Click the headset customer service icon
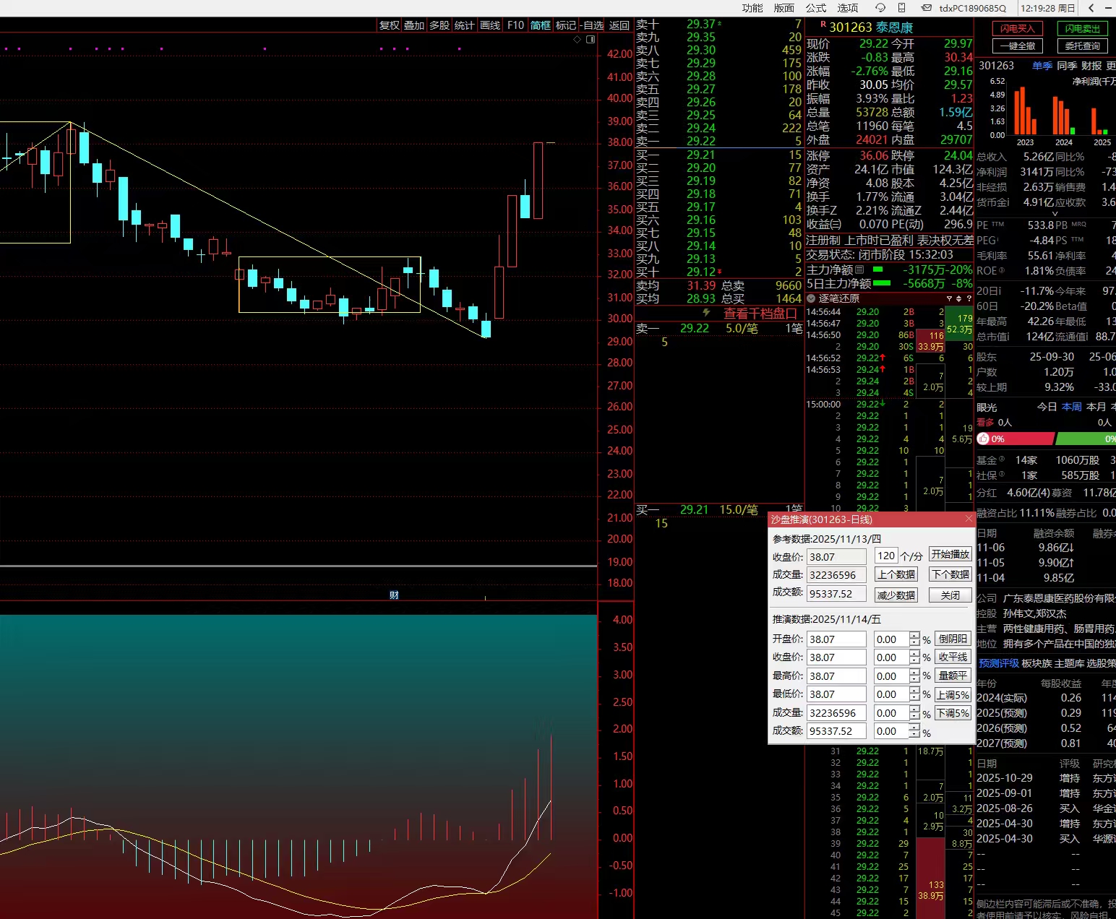This screenshot has width=1116, height=919. (880, 8)
